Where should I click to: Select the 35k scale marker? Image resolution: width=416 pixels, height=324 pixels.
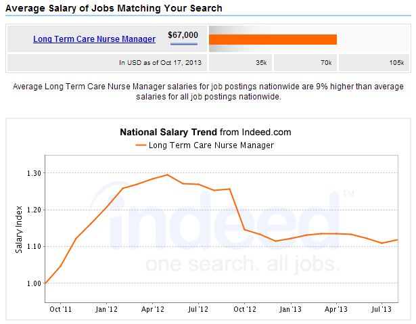pos(260,63)
